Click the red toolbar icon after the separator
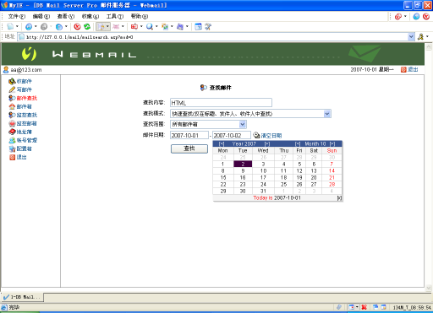Screen dimensions: 433x313 tap(134, 26)
